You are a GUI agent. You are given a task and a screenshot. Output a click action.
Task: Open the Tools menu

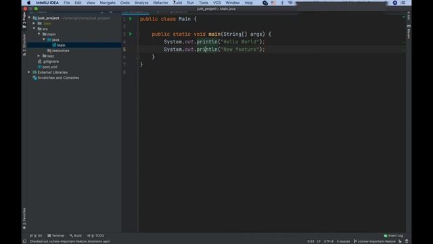click(x=204, y=3)
